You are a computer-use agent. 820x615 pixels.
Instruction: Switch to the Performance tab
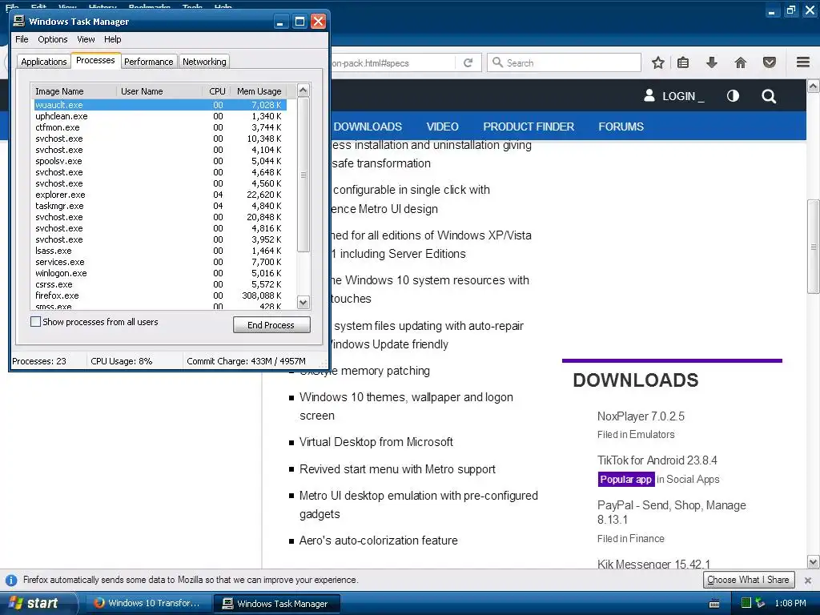(x=148, y=62)
